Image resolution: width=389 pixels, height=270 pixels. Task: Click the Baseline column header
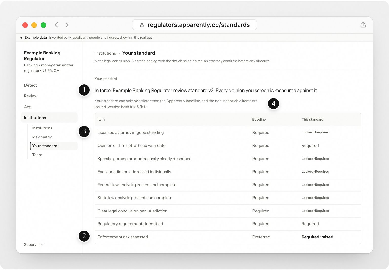click(259, 119)
